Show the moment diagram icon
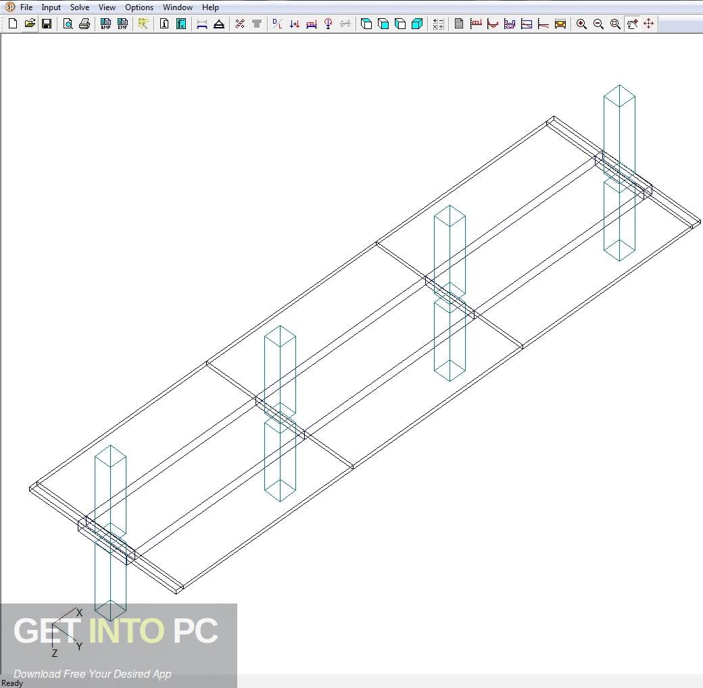This screenshot has width=703, height=688. pyautogui.click(x=493, y=24)
